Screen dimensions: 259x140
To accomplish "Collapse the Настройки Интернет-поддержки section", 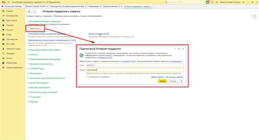I will point(28,21).
